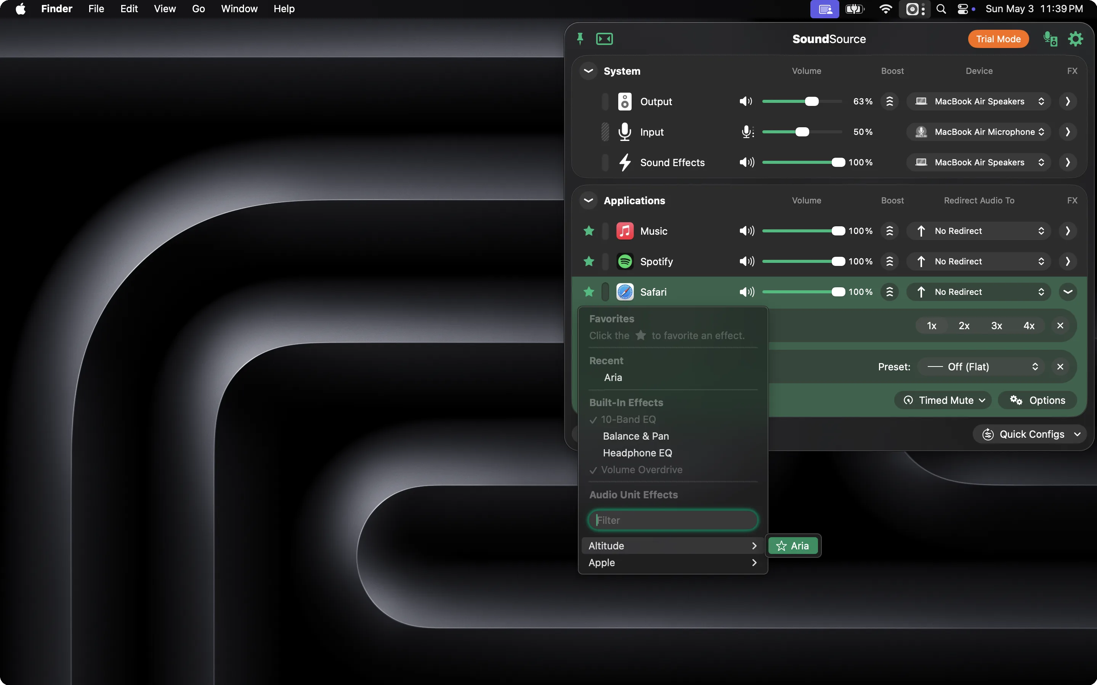Toggle the Spotify boost icon

890,261
